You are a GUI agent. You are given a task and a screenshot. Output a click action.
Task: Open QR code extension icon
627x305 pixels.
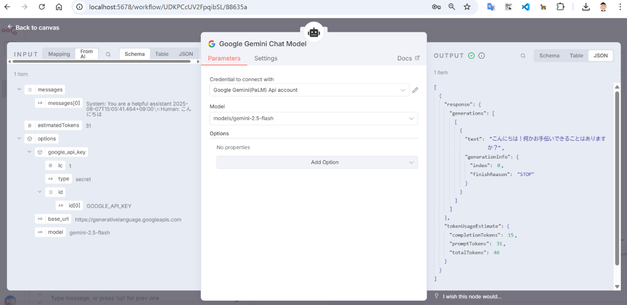[508, 7]
